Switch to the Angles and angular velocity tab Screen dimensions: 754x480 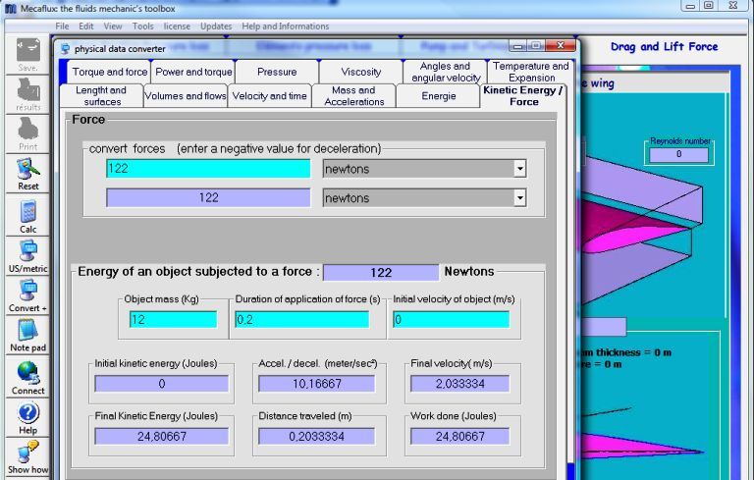click(446, 72)
